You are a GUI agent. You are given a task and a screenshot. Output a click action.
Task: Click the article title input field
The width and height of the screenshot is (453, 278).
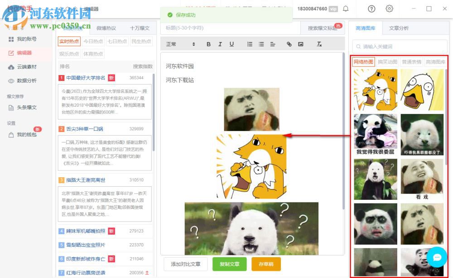pos(231,28)
